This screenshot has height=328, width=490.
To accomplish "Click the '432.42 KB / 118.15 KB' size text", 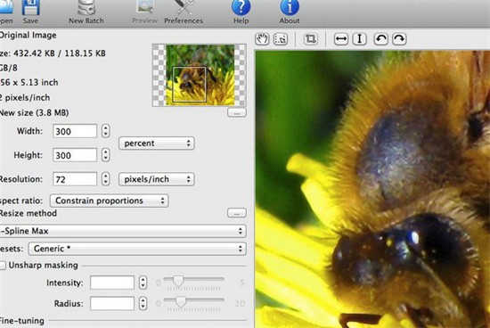I will (60, 53).
